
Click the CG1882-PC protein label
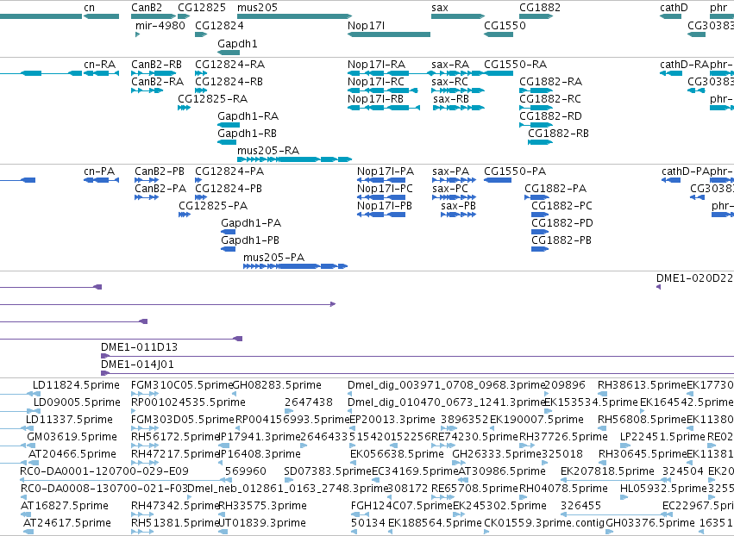561,206
